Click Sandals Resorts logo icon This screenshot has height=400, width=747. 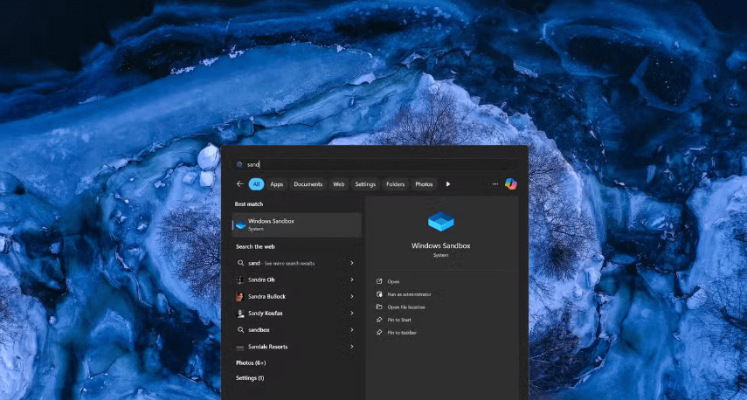click(x=240, y=347)
